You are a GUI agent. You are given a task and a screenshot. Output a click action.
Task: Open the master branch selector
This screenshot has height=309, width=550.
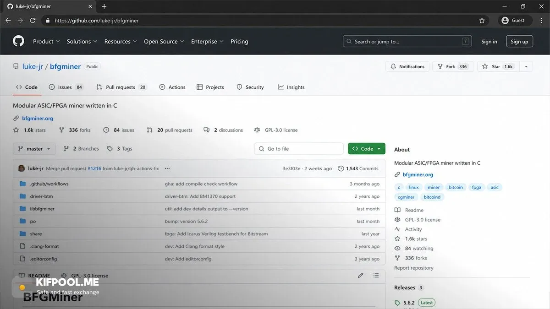click(35, 149)
